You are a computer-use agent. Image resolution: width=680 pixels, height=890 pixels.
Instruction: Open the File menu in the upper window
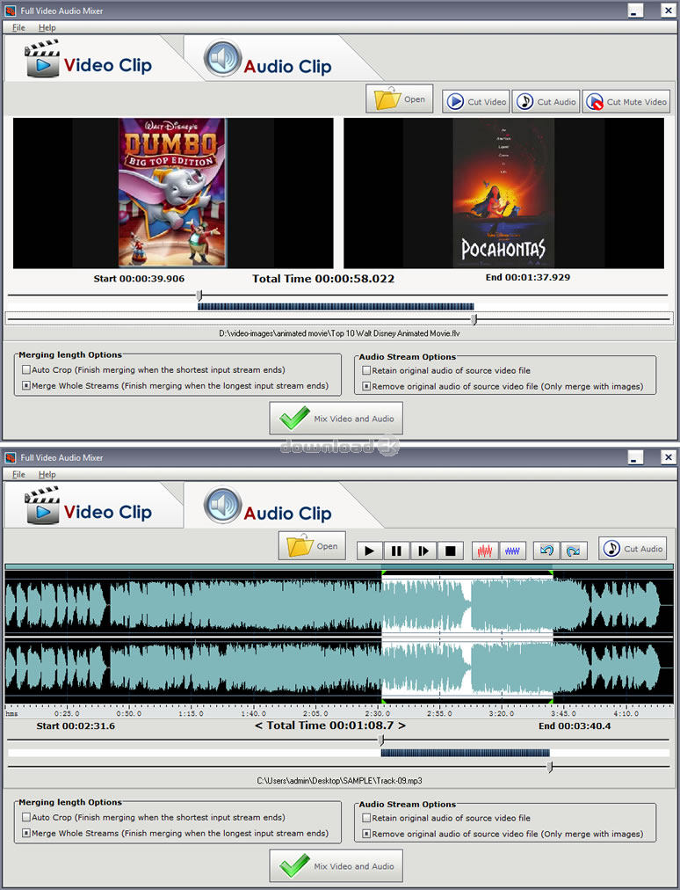[18, 27]
